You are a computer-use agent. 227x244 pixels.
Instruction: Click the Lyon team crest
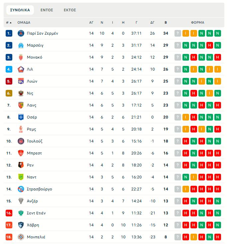point(21,81)
